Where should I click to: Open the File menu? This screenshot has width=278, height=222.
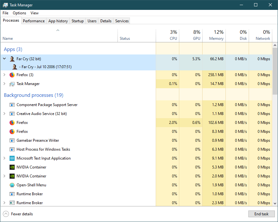[5, 13]
